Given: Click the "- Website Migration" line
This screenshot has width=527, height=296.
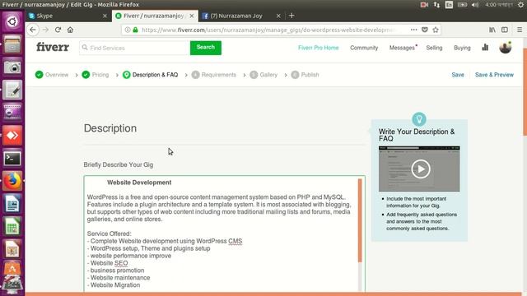Looking at the screenshot, I should pyautogui.click(x=114, y=285).
